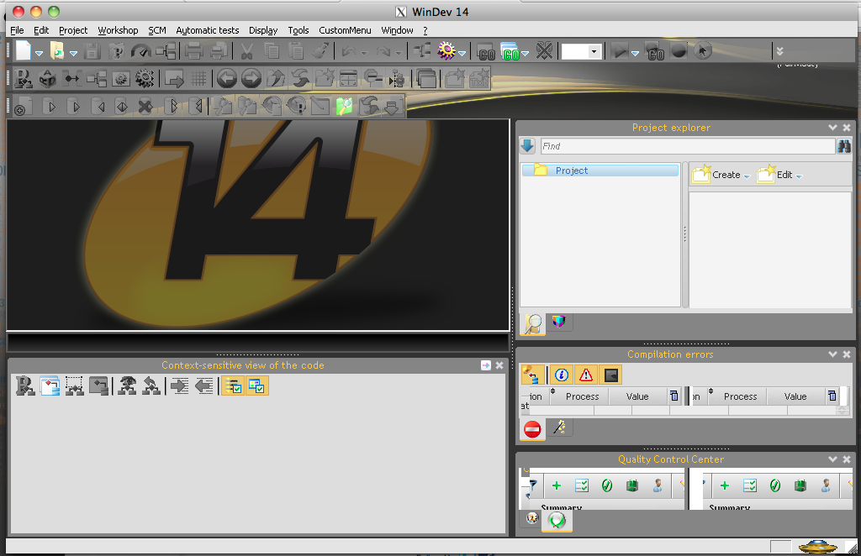Click the Paste clipboard icon
The height and width of the screenshot is (556, 861).
click(x=296, y=51)
